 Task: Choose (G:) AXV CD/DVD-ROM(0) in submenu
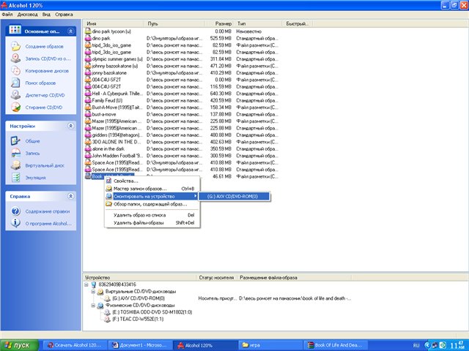(x=234, y=196)
